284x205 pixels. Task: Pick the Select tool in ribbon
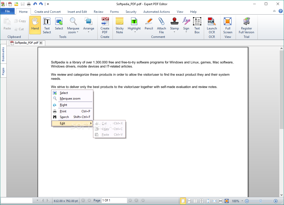(59, 24)
